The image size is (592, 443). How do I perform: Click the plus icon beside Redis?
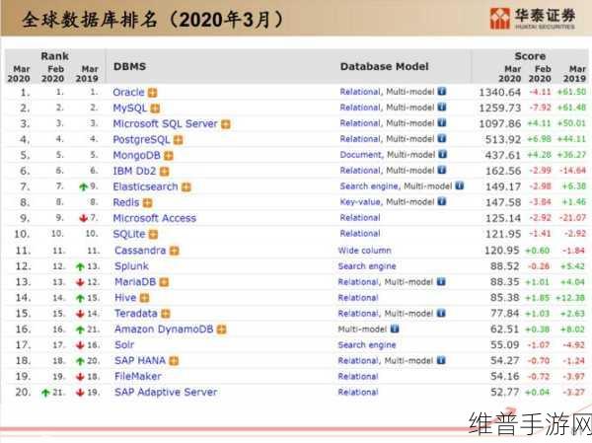[x=148, y=203]
